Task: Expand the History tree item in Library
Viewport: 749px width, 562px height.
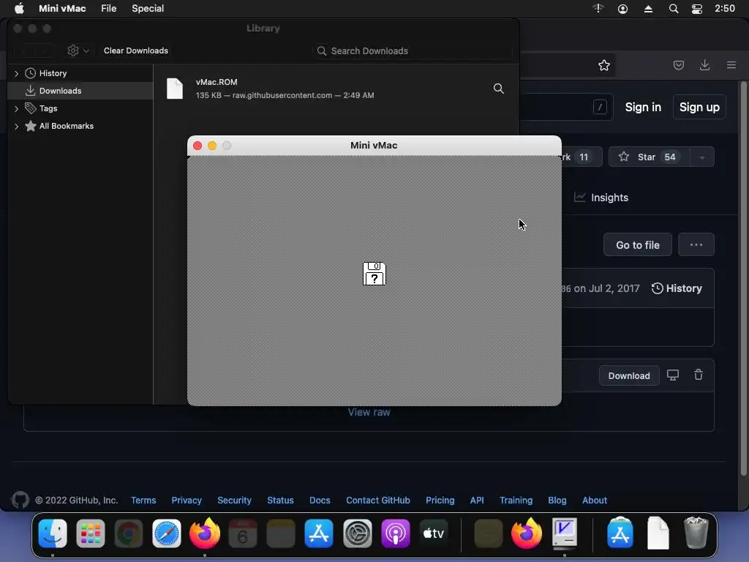Action: (17, 73)
